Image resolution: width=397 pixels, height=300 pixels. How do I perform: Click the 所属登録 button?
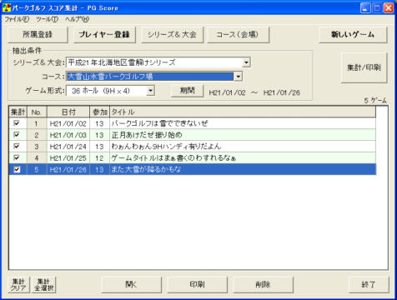pyautogui.click(x=38, y=34)
